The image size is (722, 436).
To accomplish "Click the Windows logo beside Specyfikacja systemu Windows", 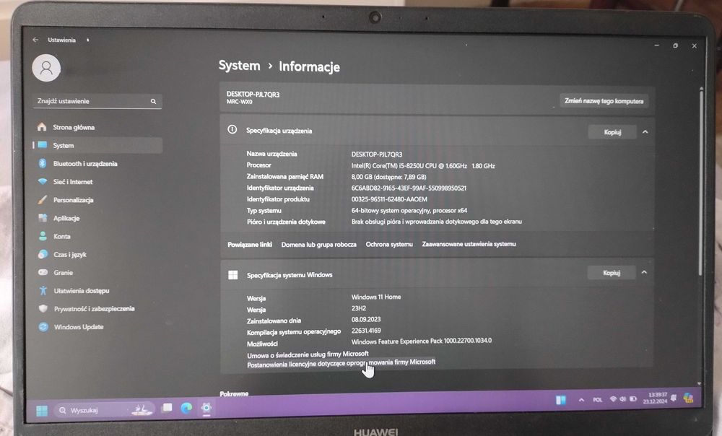I will point(233,275).
